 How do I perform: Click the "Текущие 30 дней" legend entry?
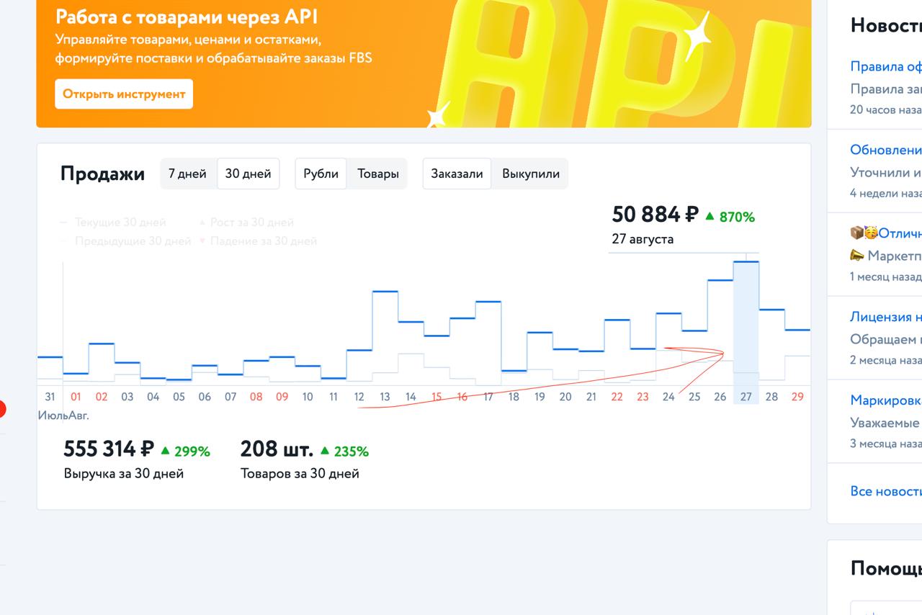point(113,223)
